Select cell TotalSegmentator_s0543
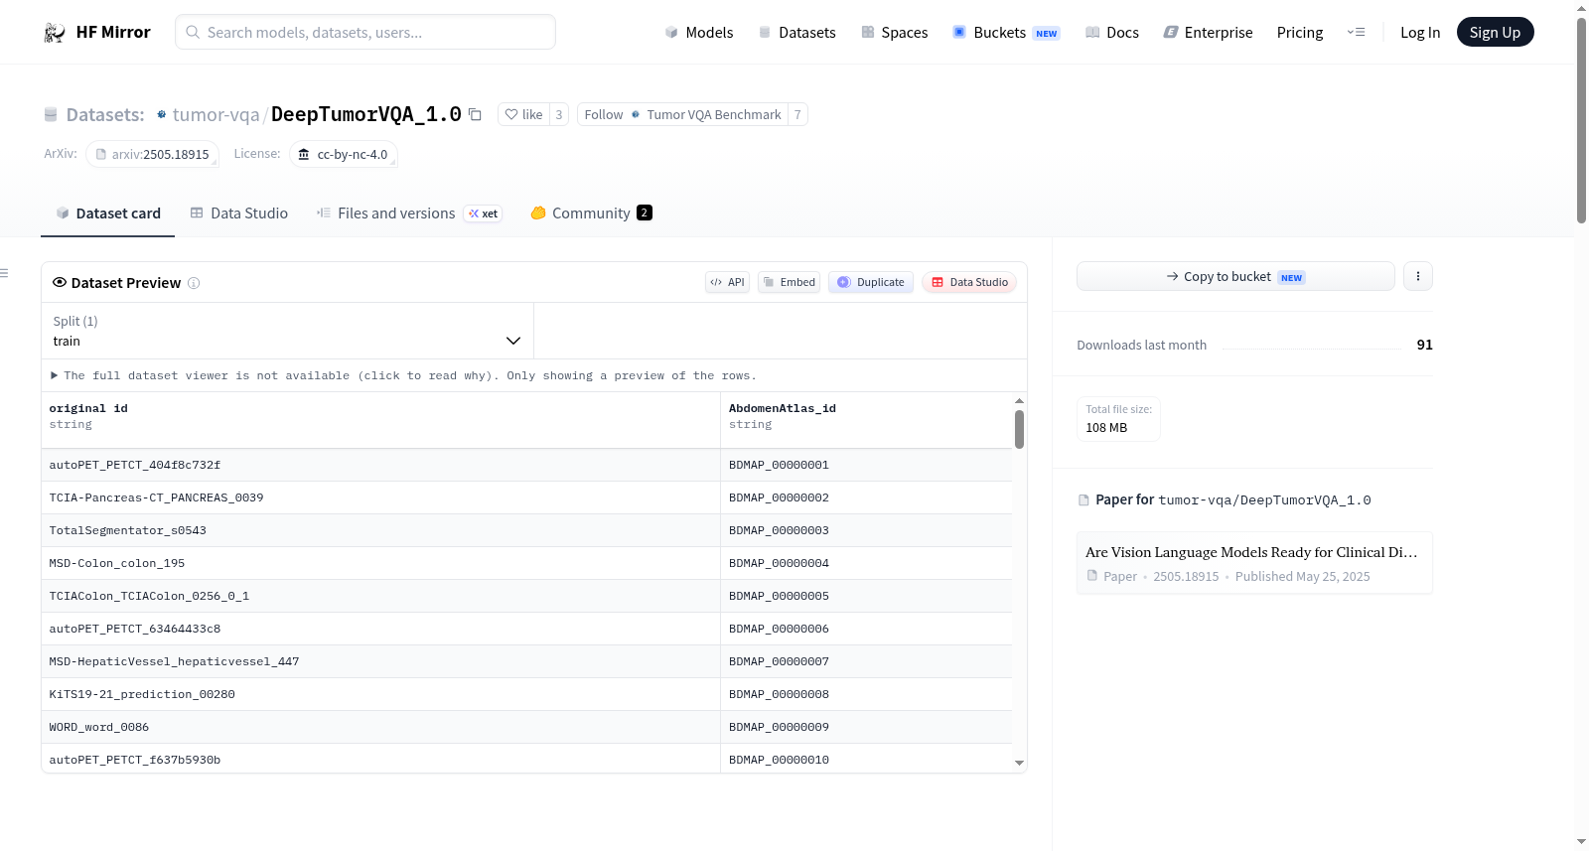The height and width of the screenshot is (851, 1589). pos(380,530)
